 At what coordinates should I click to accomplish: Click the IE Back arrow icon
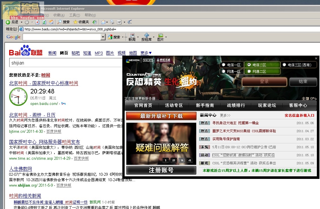click(8, 22)
